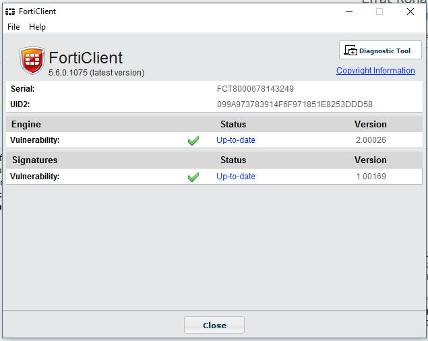The height and width of the screenshot is (341, 428).
Task: Click the title bar app icon
Action: click(10, 11)
